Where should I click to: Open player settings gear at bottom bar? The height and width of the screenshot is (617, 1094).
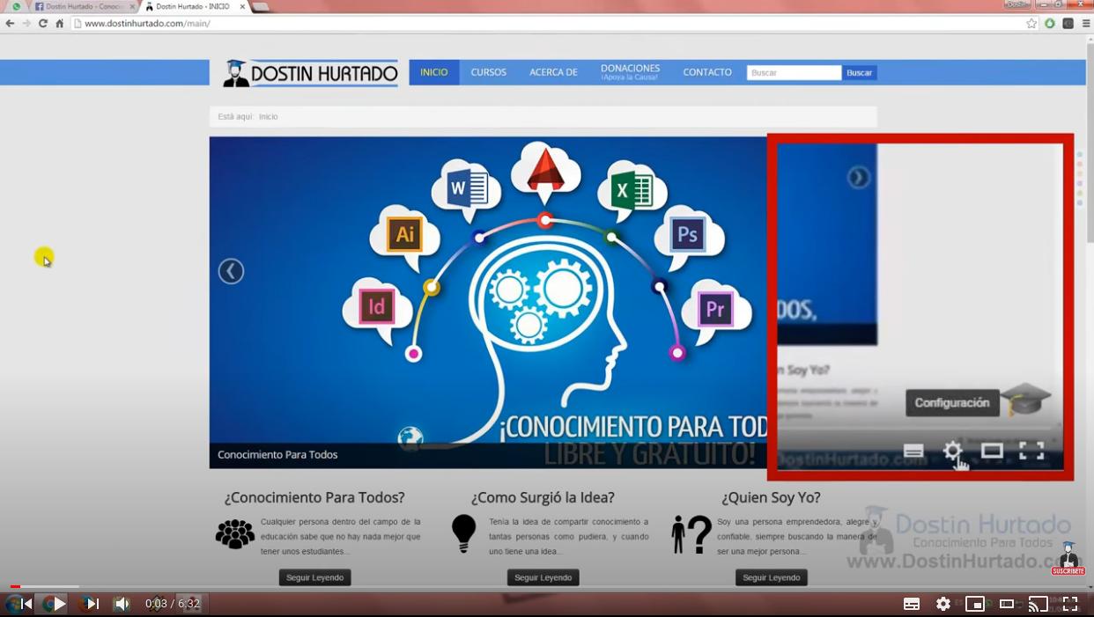pos(943,604)
